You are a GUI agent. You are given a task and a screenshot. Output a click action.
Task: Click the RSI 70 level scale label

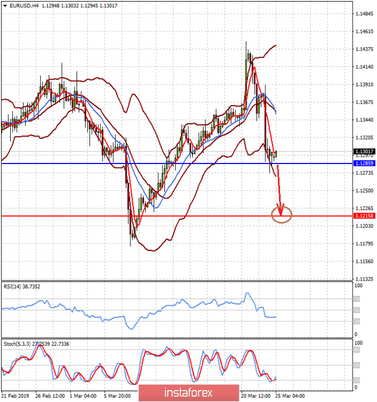tap(357, 298)
